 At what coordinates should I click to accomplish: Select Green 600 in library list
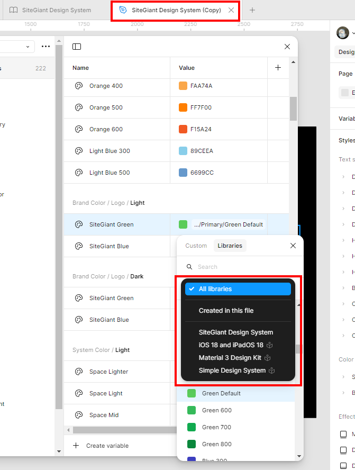pos(236,410)
